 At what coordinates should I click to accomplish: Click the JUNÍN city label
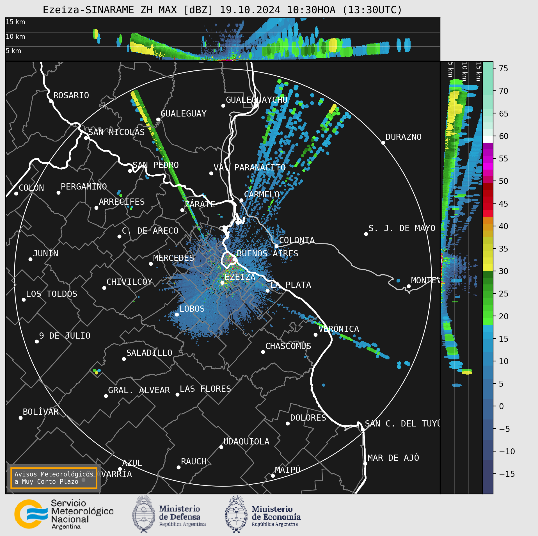click(x=46, y=254)
